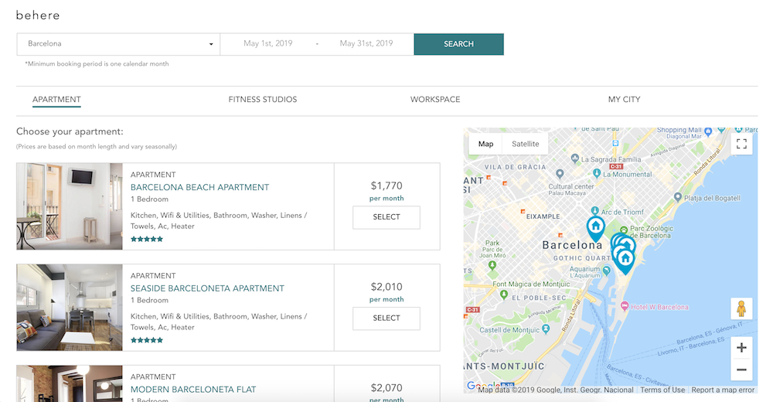
Task: Click the Cultural center Palau Macaya marker
Action: 560,174
